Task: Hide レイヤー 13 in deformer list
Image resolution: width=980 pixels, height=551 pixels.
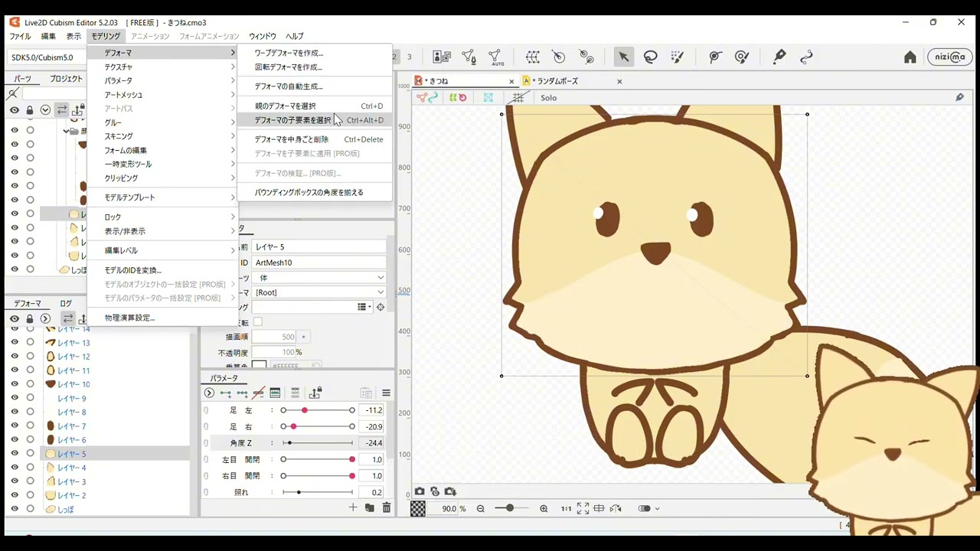Action: pyautogui.click(x=15, y=343)
